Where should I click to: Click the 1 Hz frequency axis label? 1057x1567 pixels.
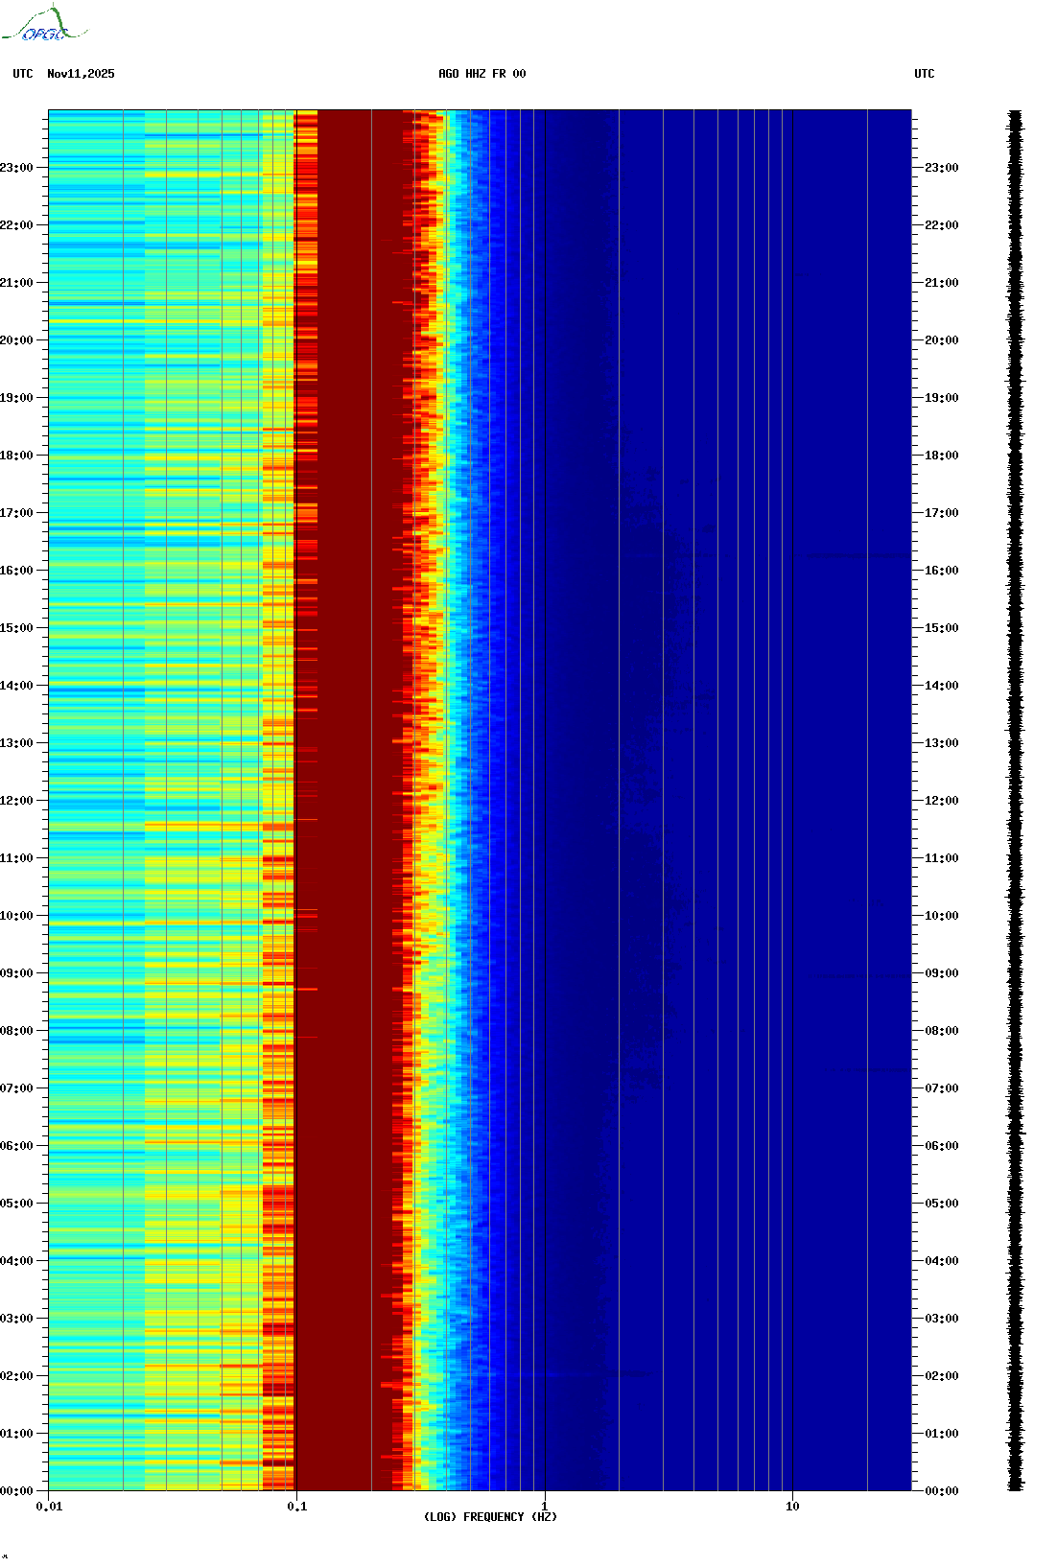(x=545, y=1507)
